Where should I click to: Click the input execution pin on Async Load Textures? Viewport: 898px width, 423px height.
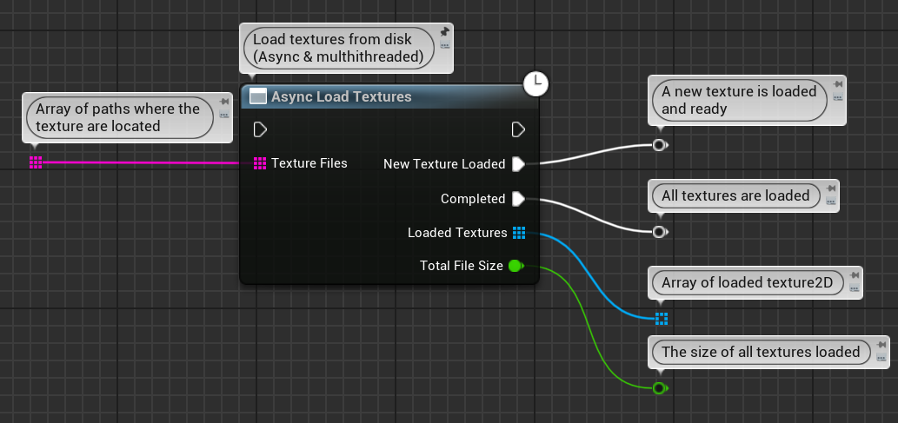click(260, 130)
